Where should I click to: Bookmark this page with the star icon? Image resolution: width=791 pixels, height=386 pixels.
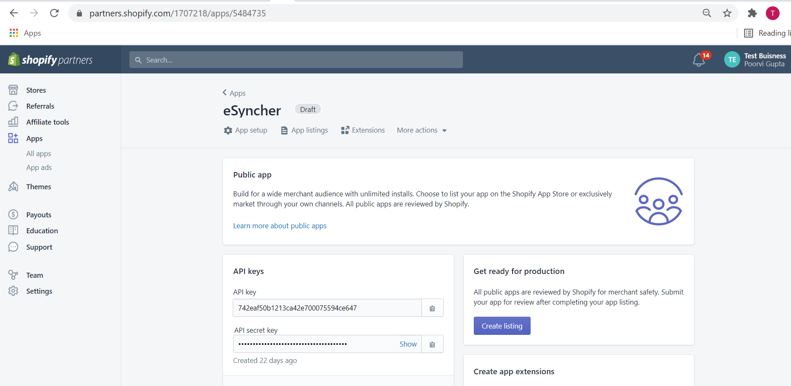click(727, 13)
